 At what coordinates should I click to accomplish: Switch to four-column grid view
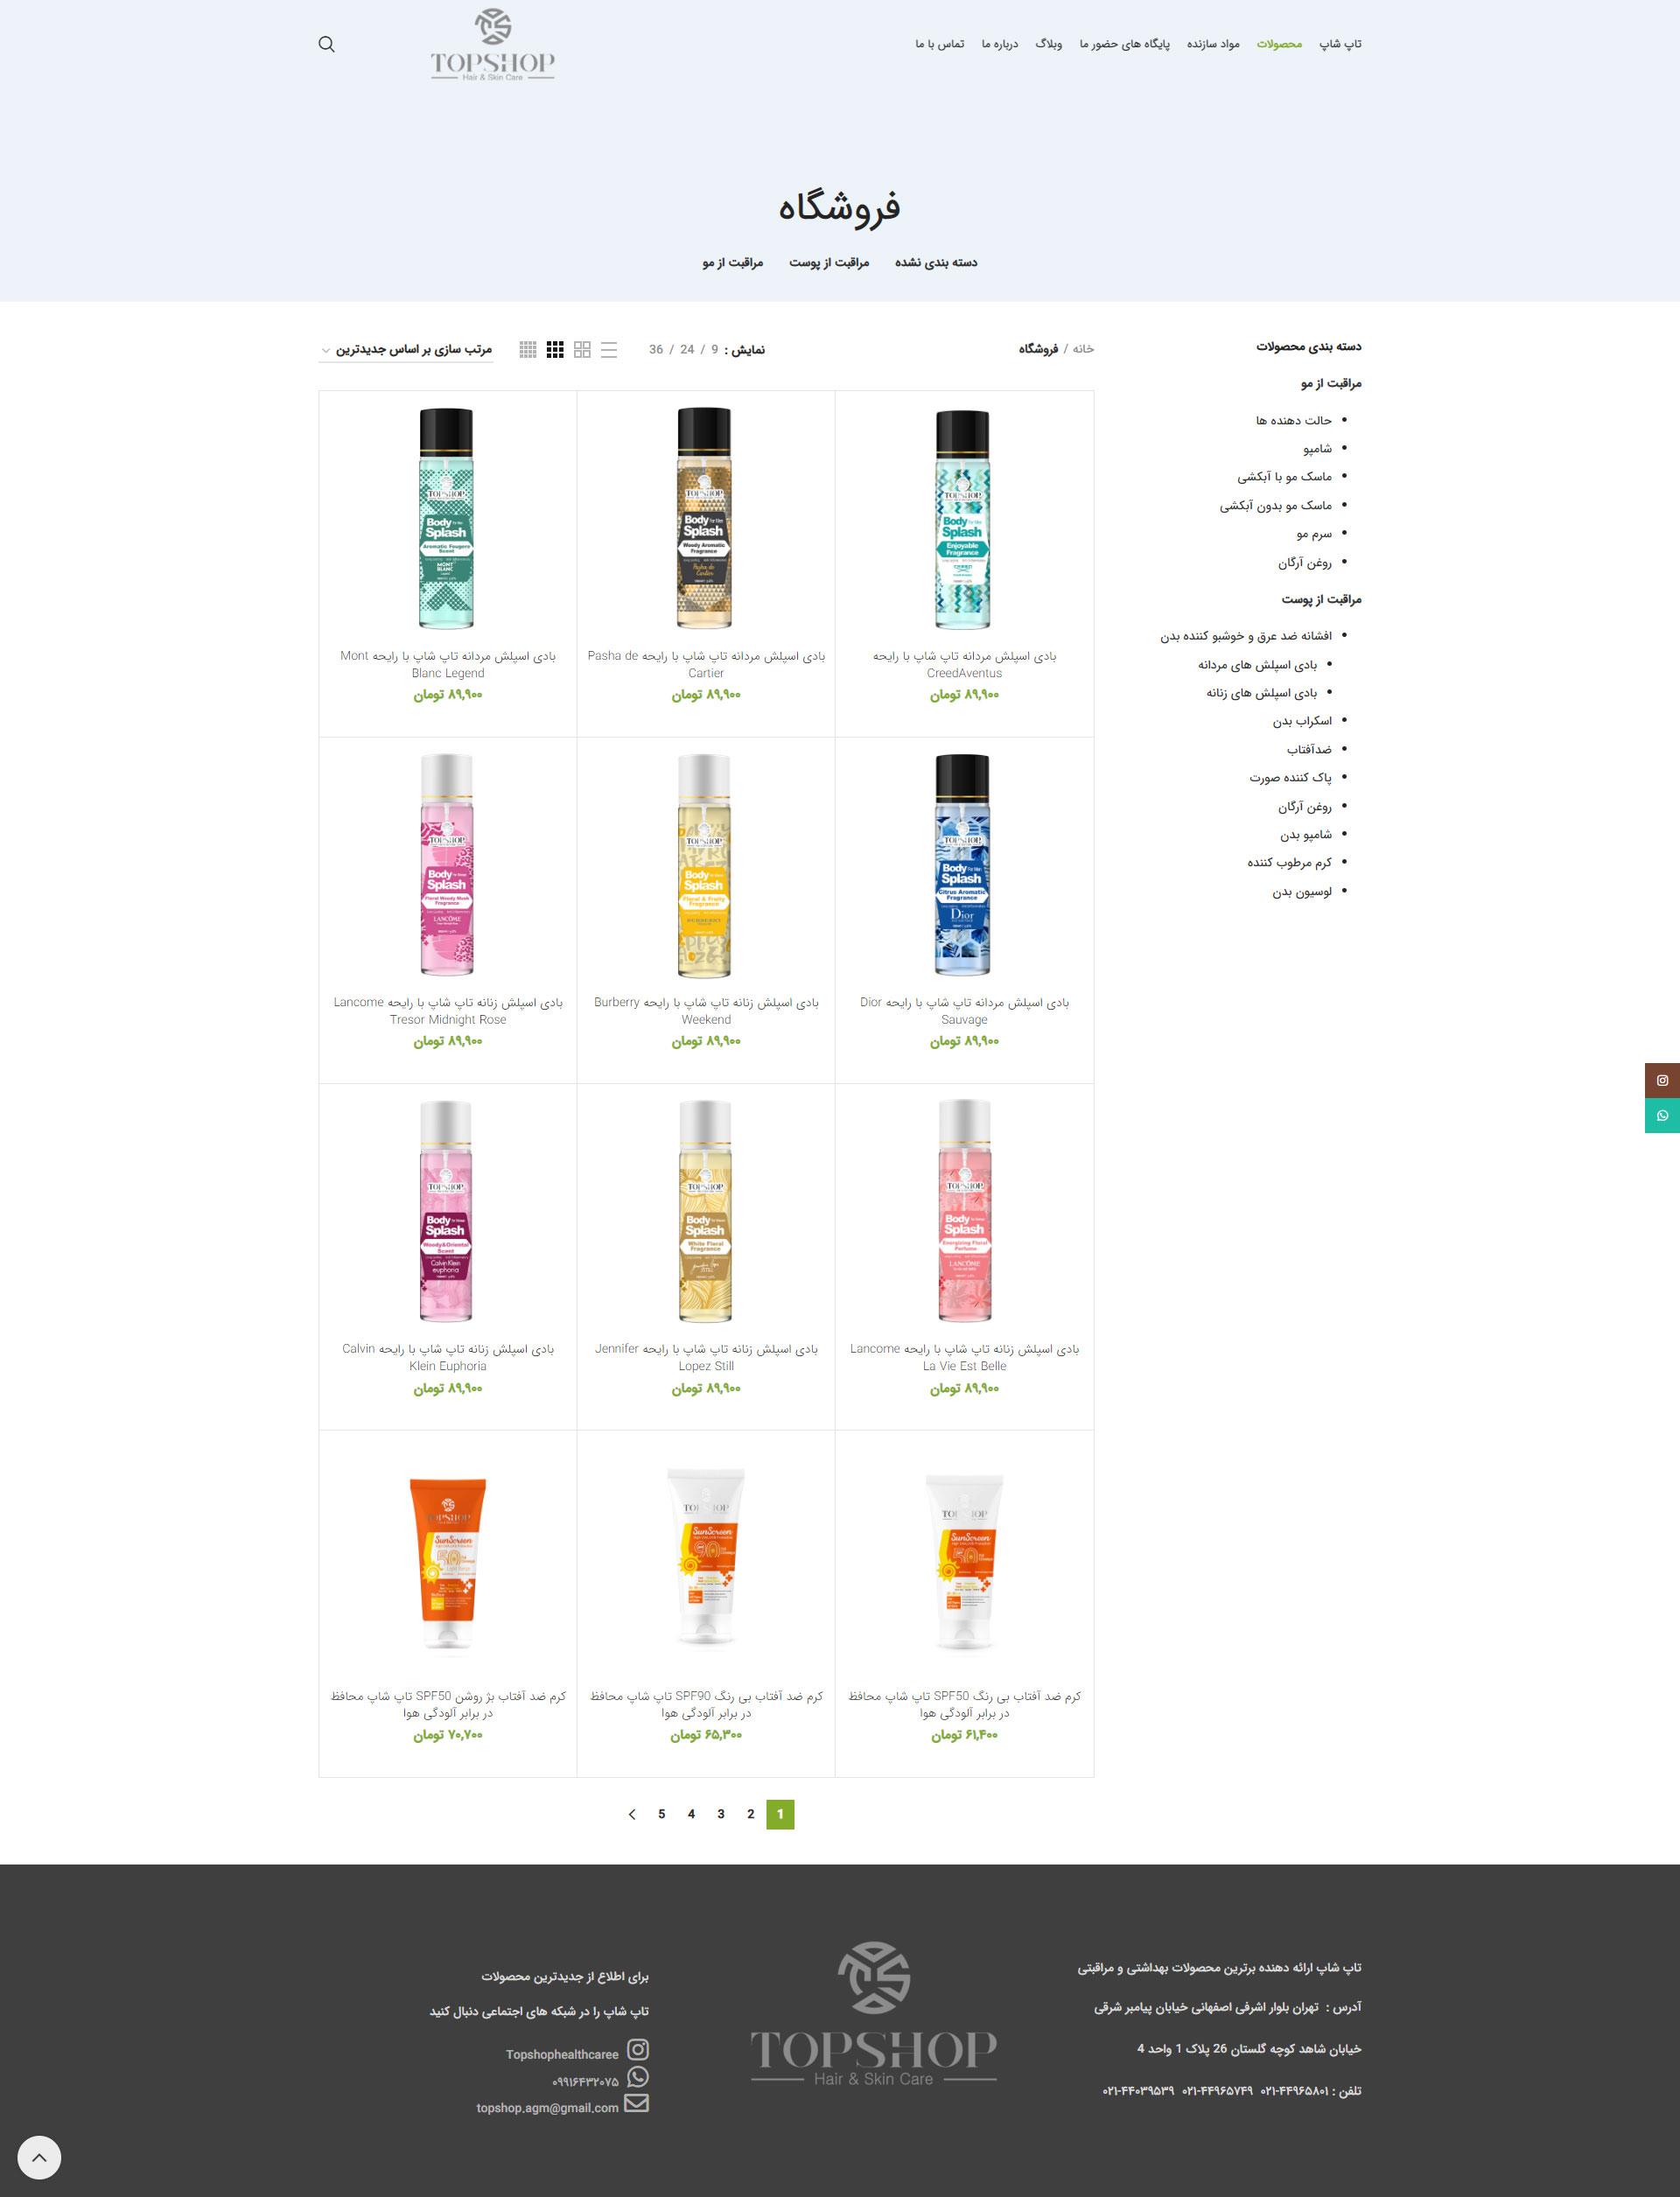(528, 349)
